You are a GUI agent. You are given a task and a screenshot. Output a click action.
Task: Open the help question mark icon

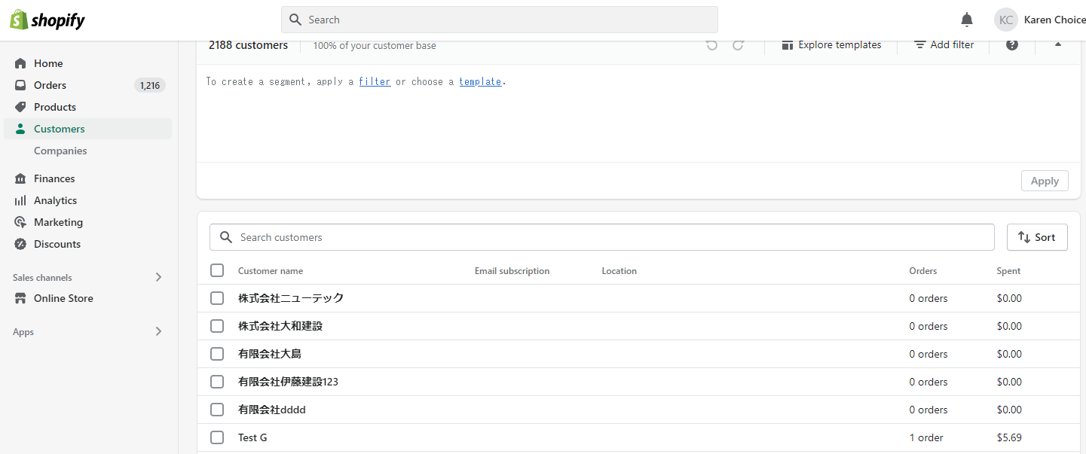(x=1012, y=45)
